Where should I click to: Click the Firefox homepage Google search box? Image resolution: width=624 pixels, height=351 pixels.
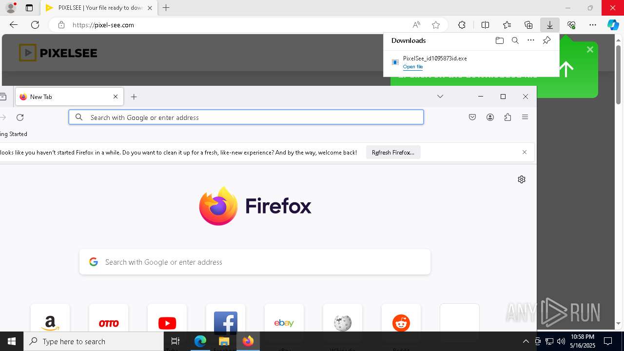click(255, 262)
